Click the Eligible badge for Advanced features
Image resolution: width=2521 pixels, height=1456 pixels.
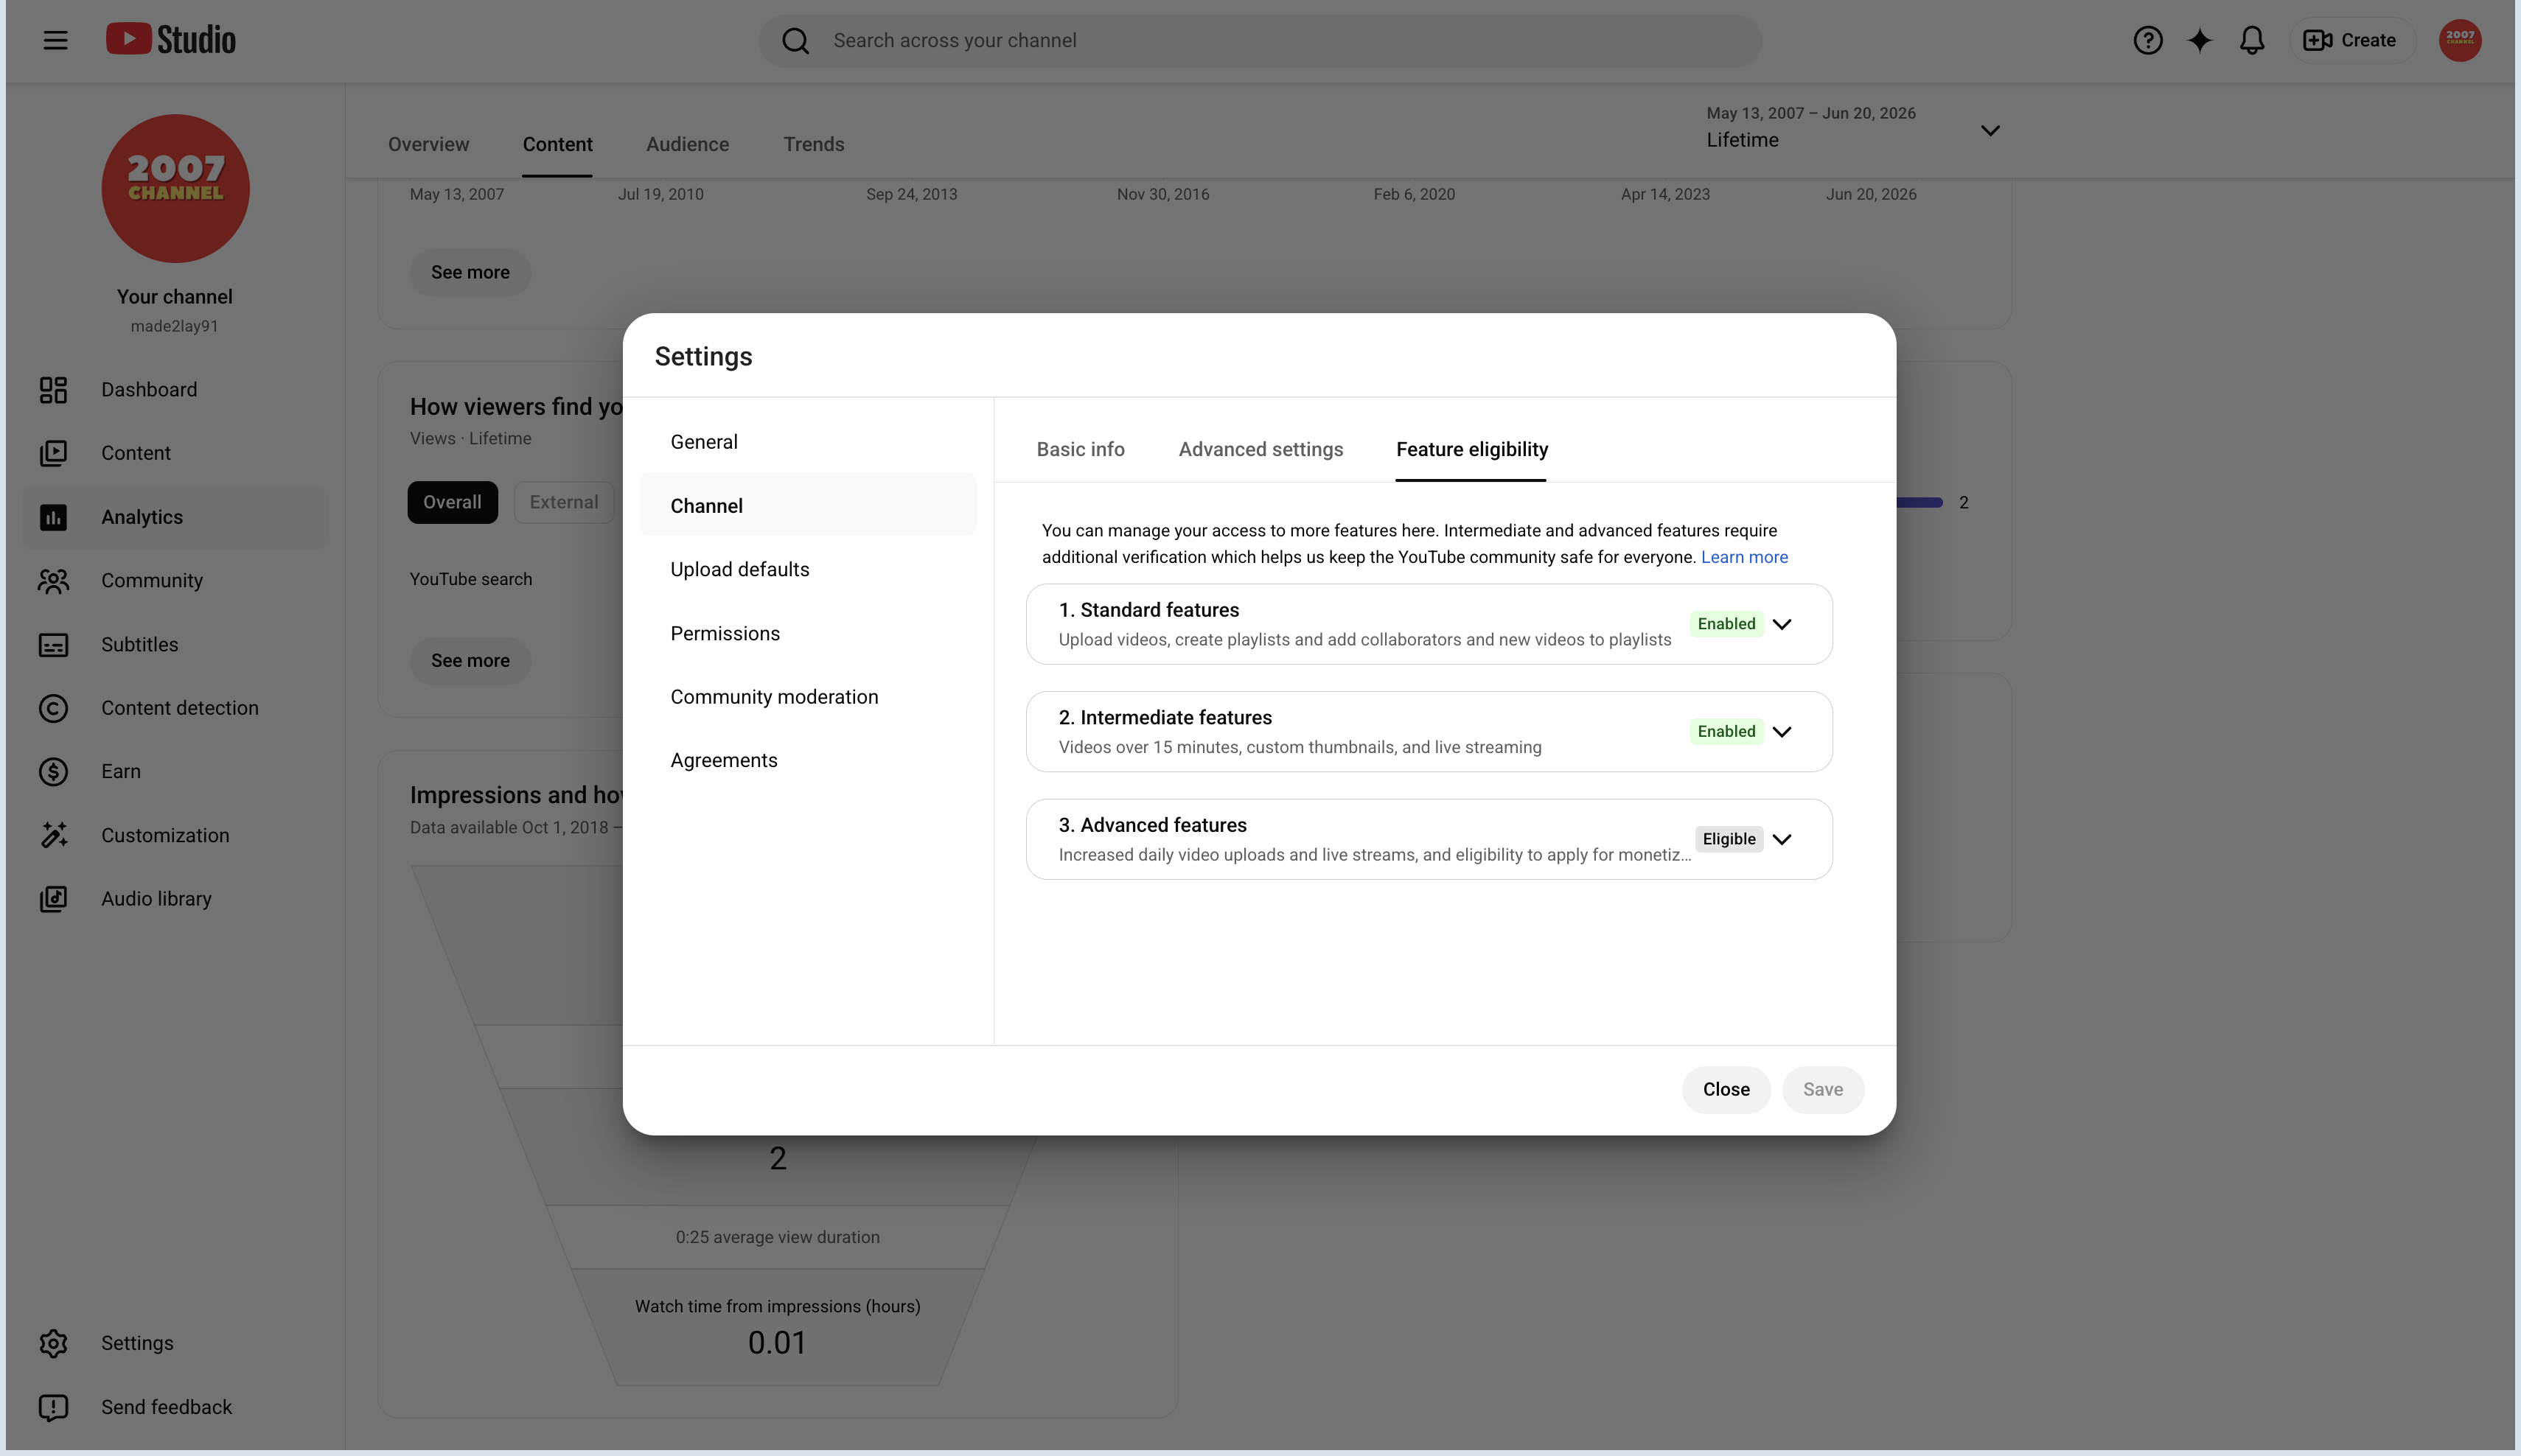(x=1729, y=839)
